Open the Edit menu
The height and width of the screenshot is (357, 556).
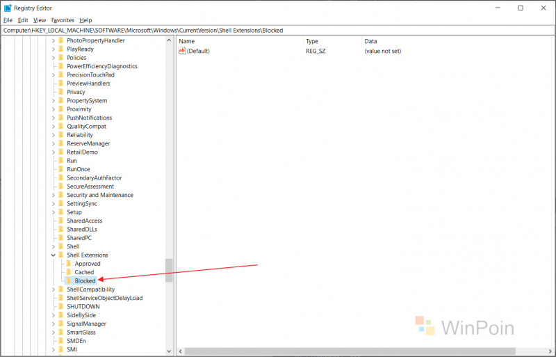(23, 20)
